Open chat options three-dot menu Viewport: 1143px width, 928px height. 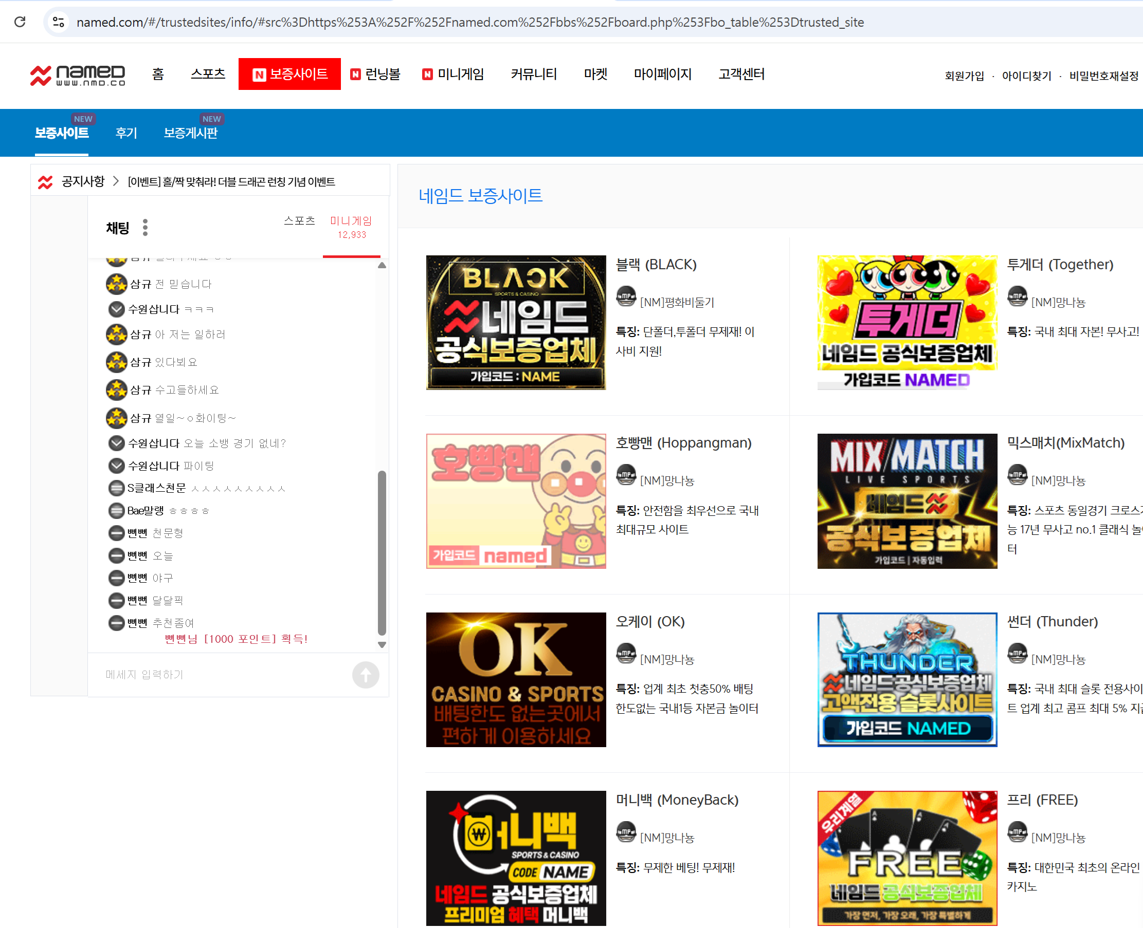[x=145, y=228]
